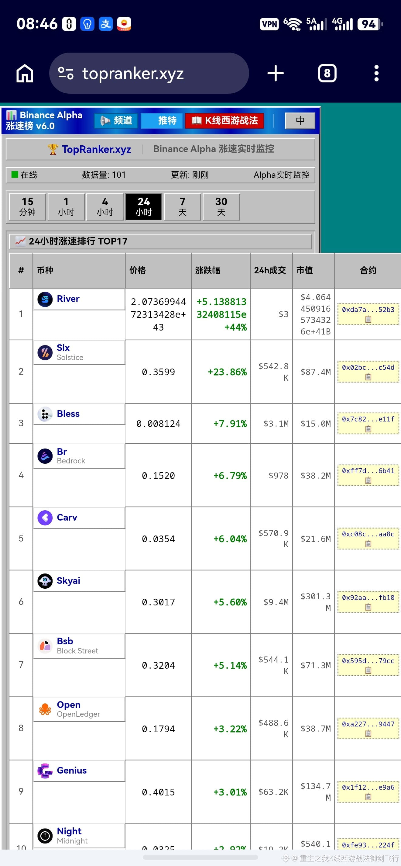Switch to the 1 小时 timeframe
This screenshot has width=401, height=866.
coord(66,207)
